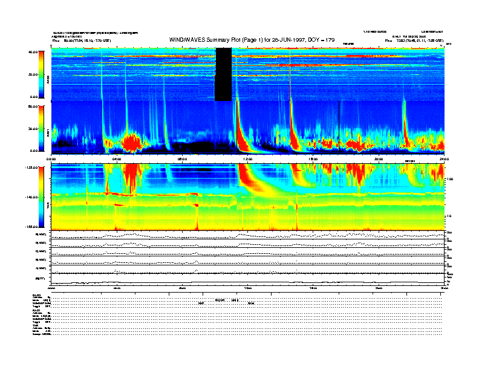This screenshot has height=370, width=479.
Task: Click the 10 tick on TNR frequency axis
Action: [449, 216]
